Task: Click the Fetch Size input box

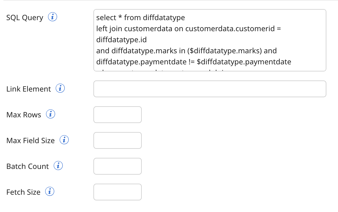Action: tap(117, 192)
